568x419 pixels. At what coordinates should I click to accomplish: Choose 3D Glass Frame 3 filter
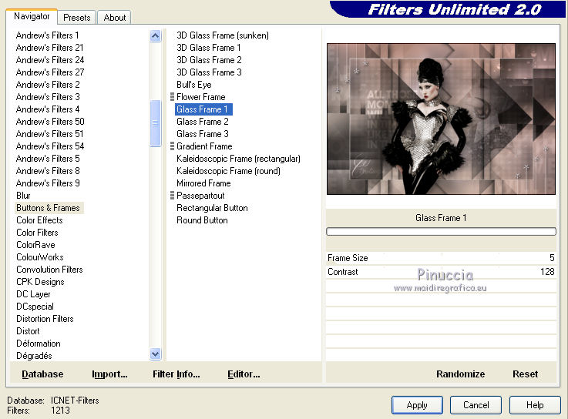click(x=209, y=72)
